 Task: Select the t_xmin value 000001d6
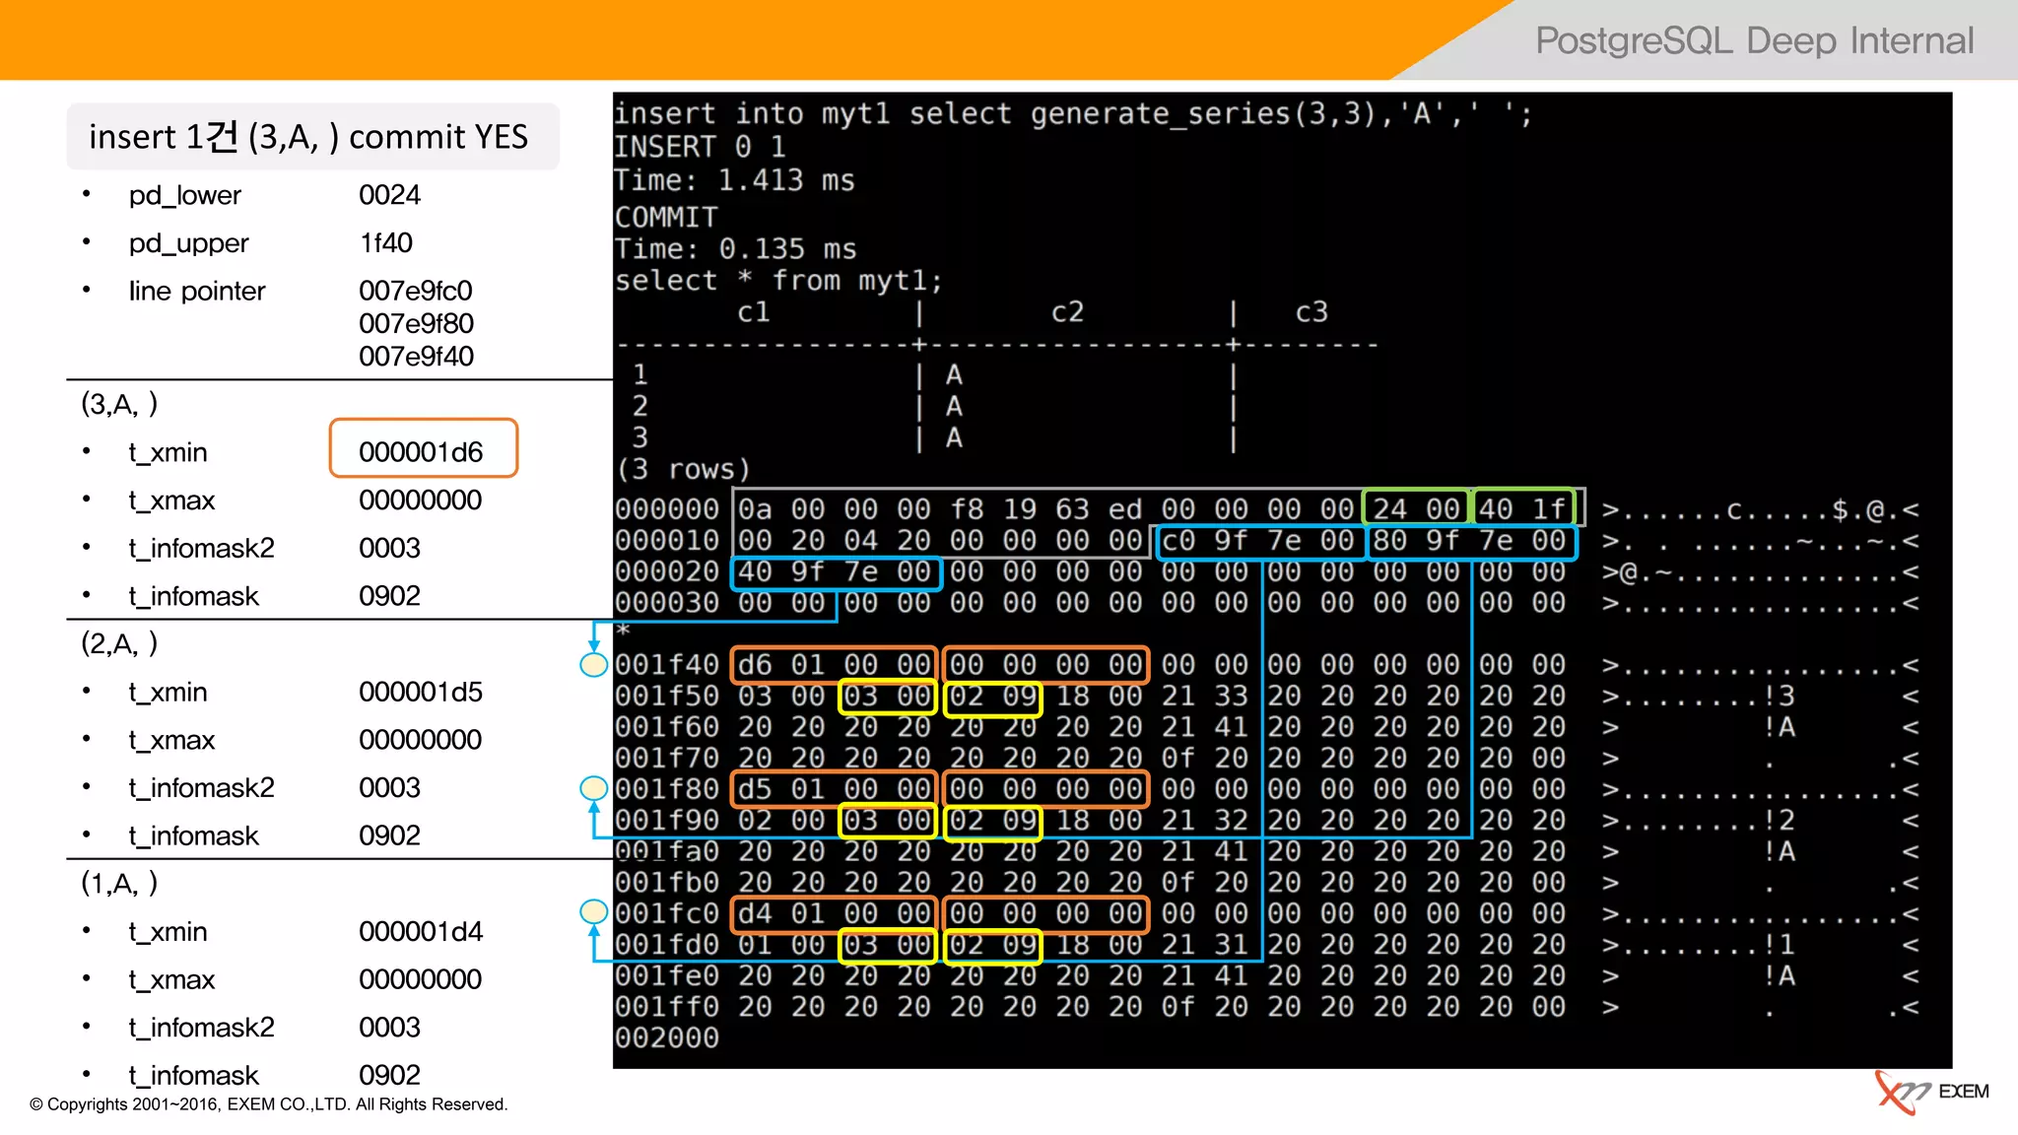pyautogui.click(x=421, y=452)
